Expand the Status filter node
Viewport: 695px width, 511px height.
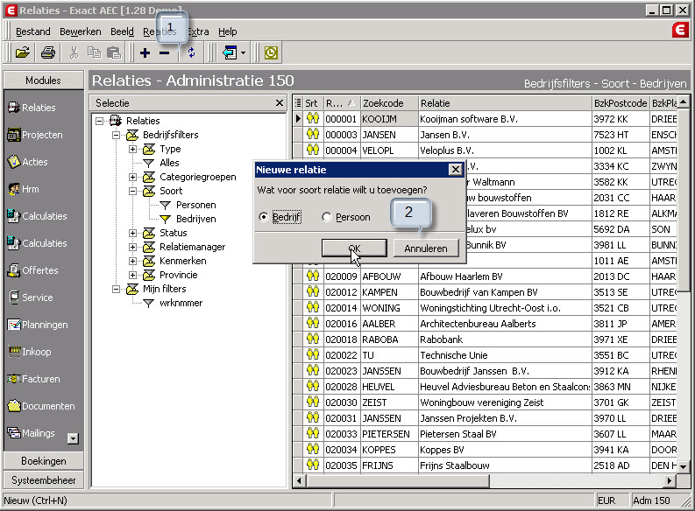[132, 233]
